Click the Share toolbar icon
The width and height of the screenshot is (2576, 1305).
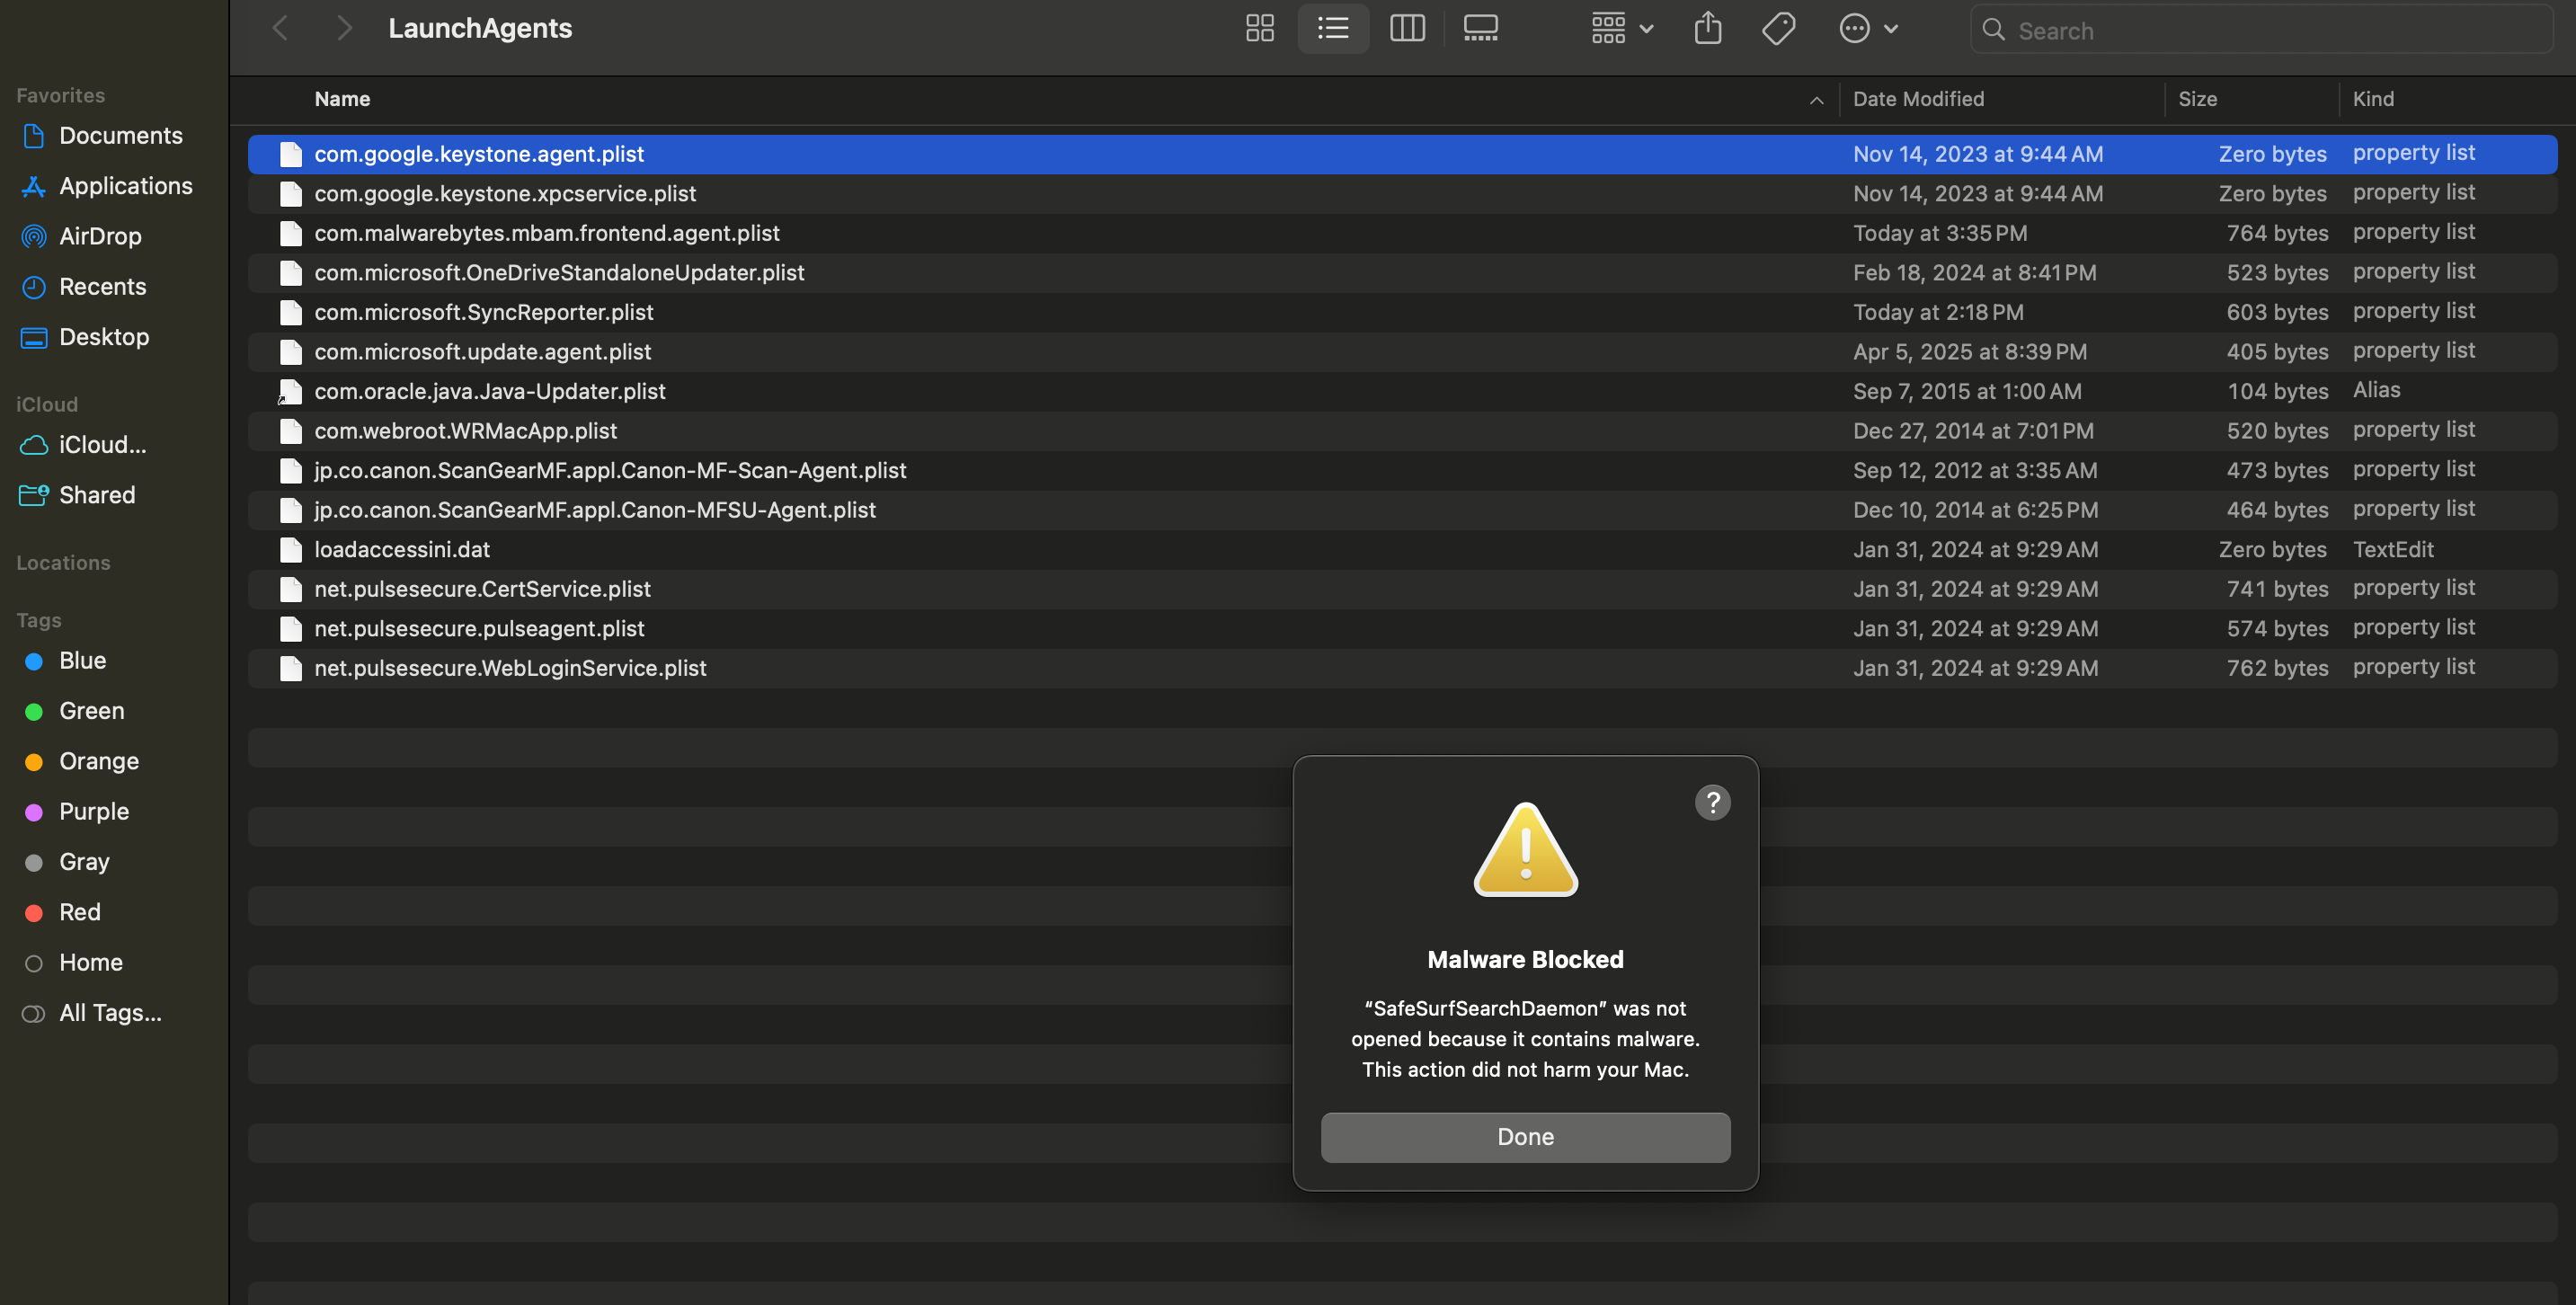click(1707, 28)
